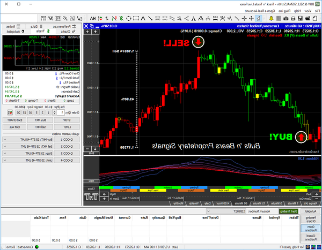Viewport: 322px width, 250px height.
Task: Open the Plug-ins menu
Action: pos(284,11)
